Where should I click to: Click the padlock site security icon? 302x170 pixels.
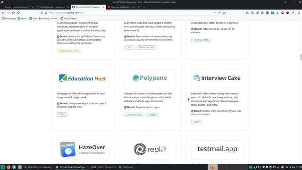pyautogui.click(x=46, y=13)
